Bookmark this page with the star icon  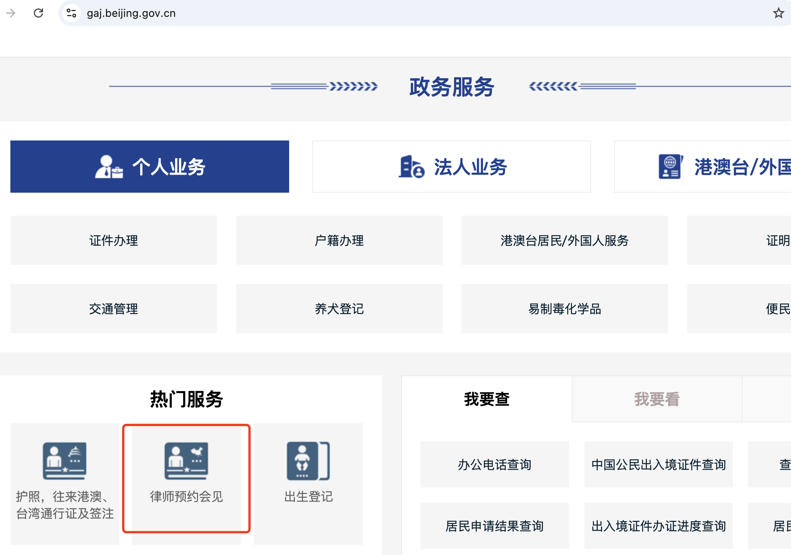(778, 13)
